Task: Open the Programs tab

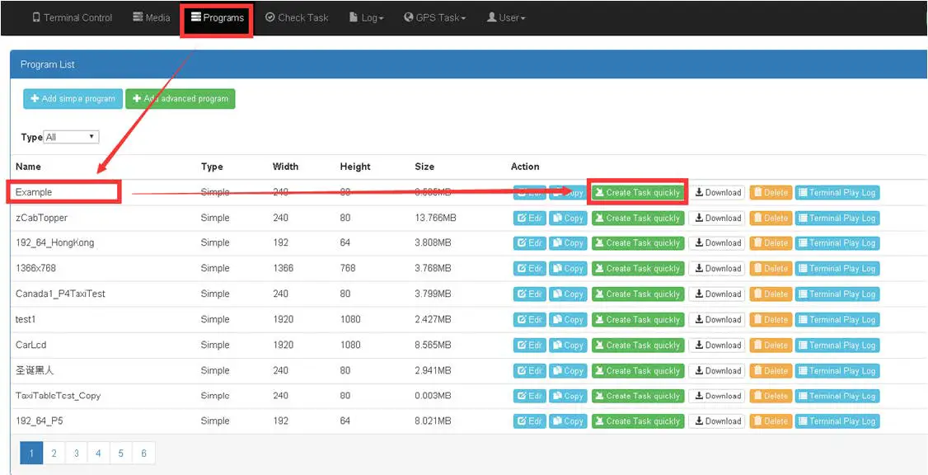Action: tap(218, 17)
